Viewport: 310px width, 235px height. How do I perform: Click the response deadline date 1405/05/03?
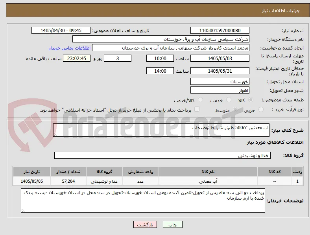(x=220, y=58)
